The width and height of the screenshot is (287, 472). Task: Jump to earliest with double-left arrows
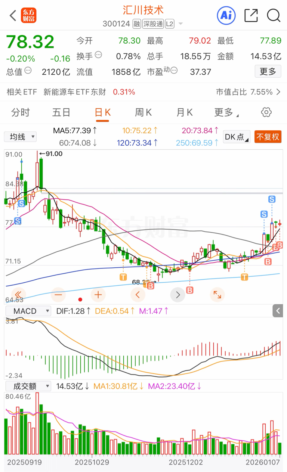click(18, 295)
